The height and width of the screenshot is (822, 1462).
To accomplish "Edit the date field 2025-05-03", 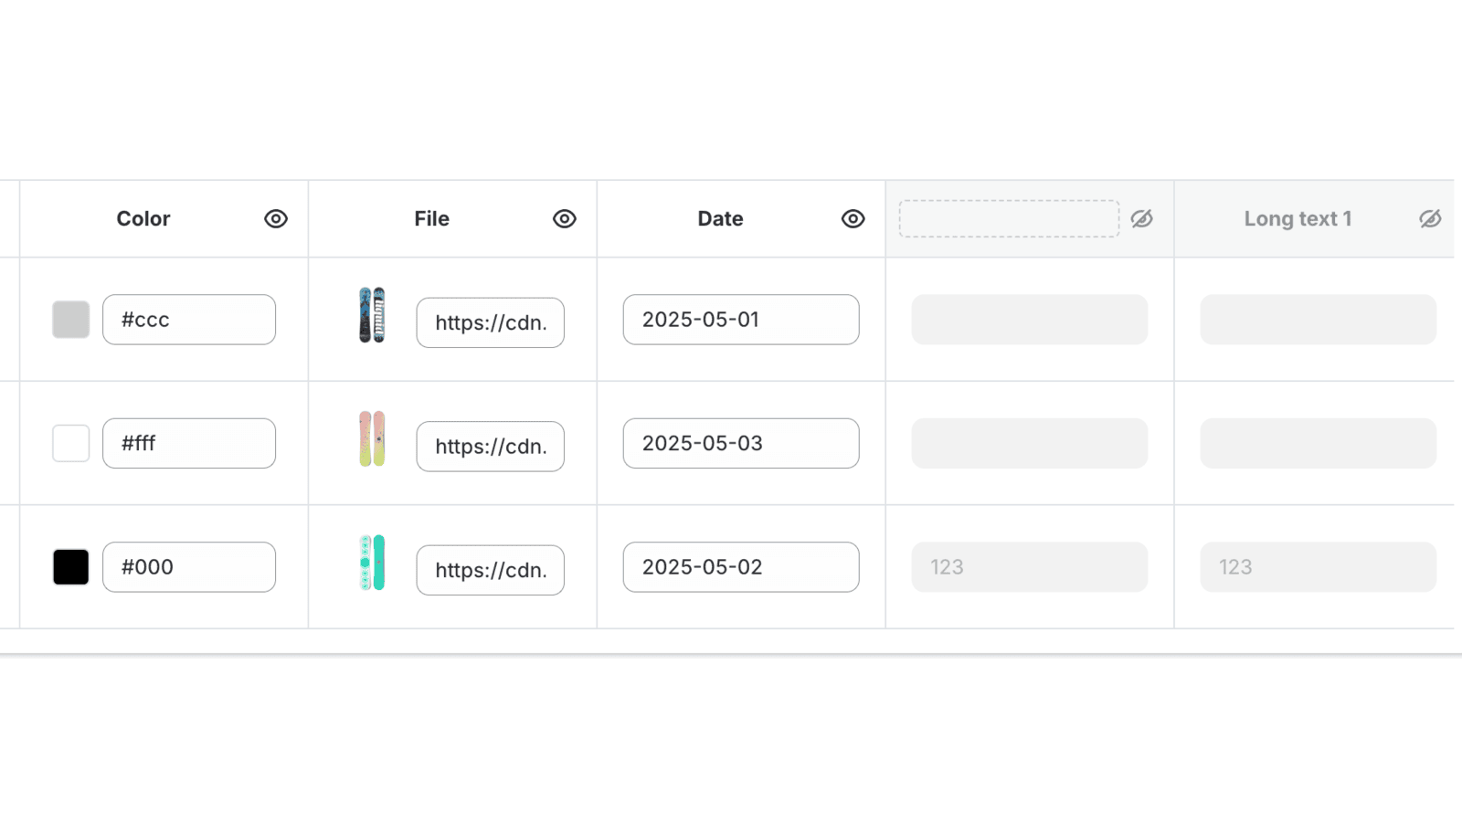I will pyautogui.click(x=741, y=443).
